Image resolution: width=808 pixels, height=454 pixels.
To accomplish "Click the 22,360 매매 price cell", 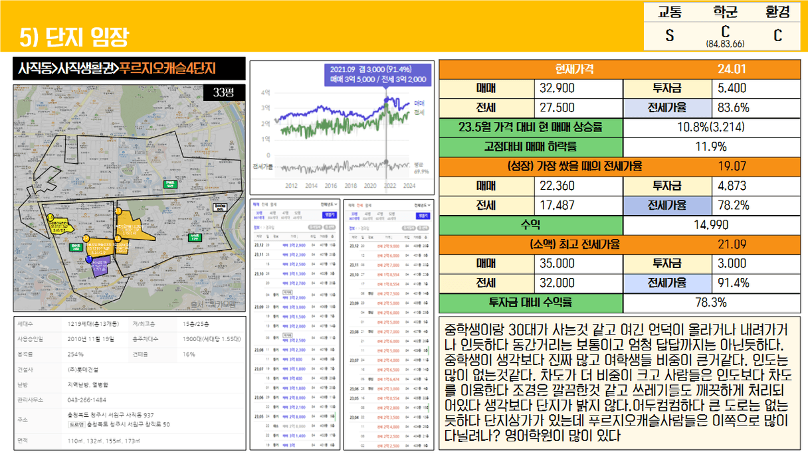I will (x=579, y=186).
